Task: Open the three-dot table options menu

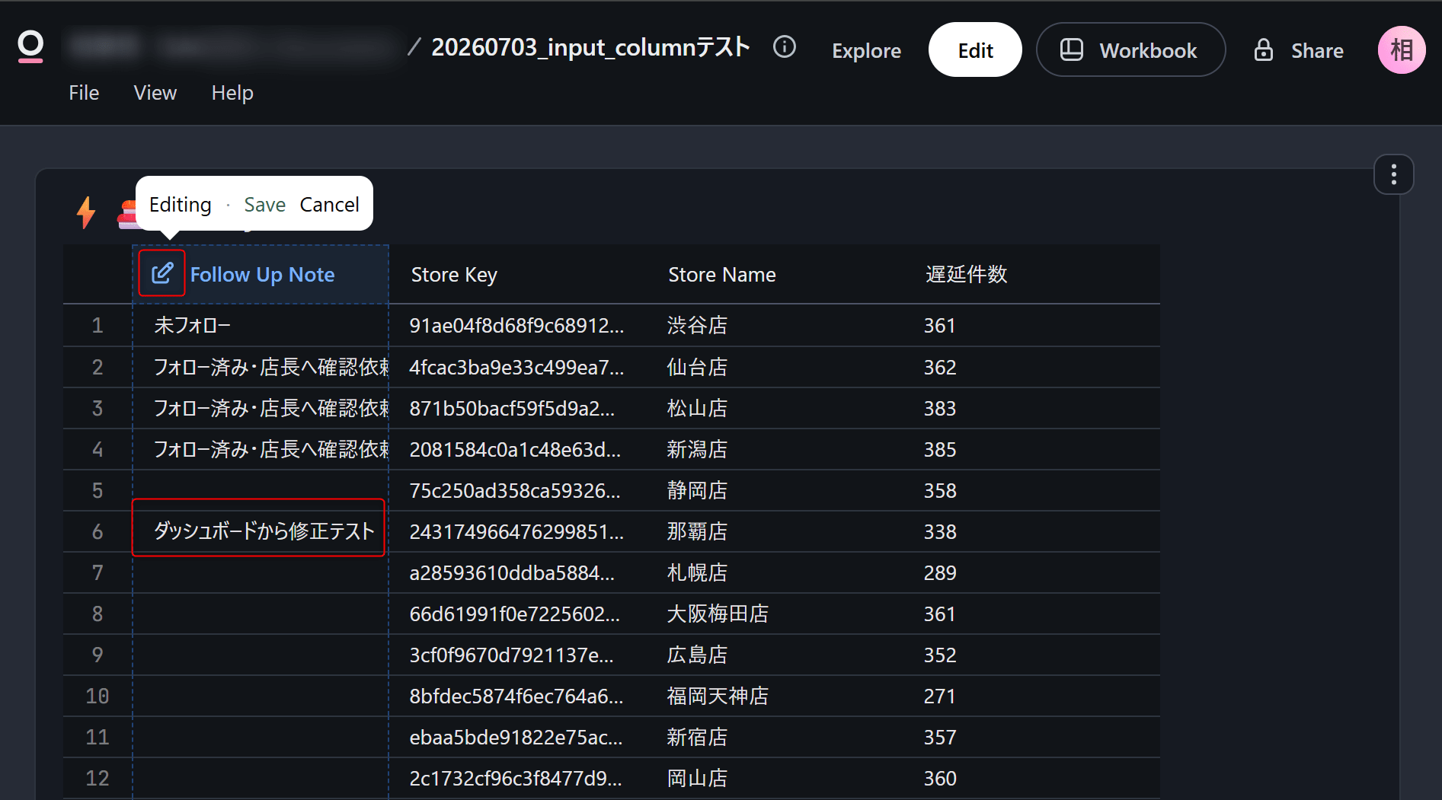Action: coord(1393,174)
